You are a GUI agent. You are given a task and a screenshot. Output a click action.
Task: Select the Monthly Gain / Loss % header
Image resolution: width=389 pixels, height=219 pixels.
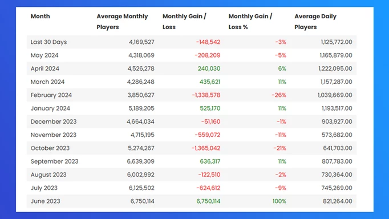pos(250,22)
